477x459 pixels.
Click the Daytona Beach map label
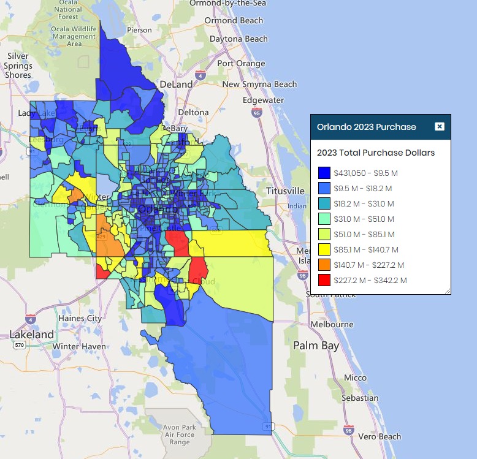coord(238,39)
